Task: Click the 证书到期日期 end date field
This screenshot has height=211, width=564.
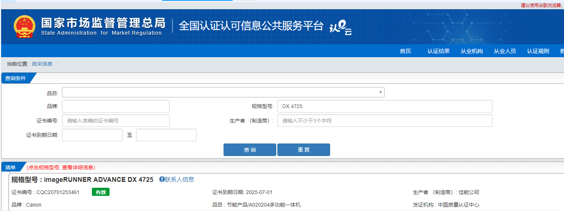Action: (166, 135)
